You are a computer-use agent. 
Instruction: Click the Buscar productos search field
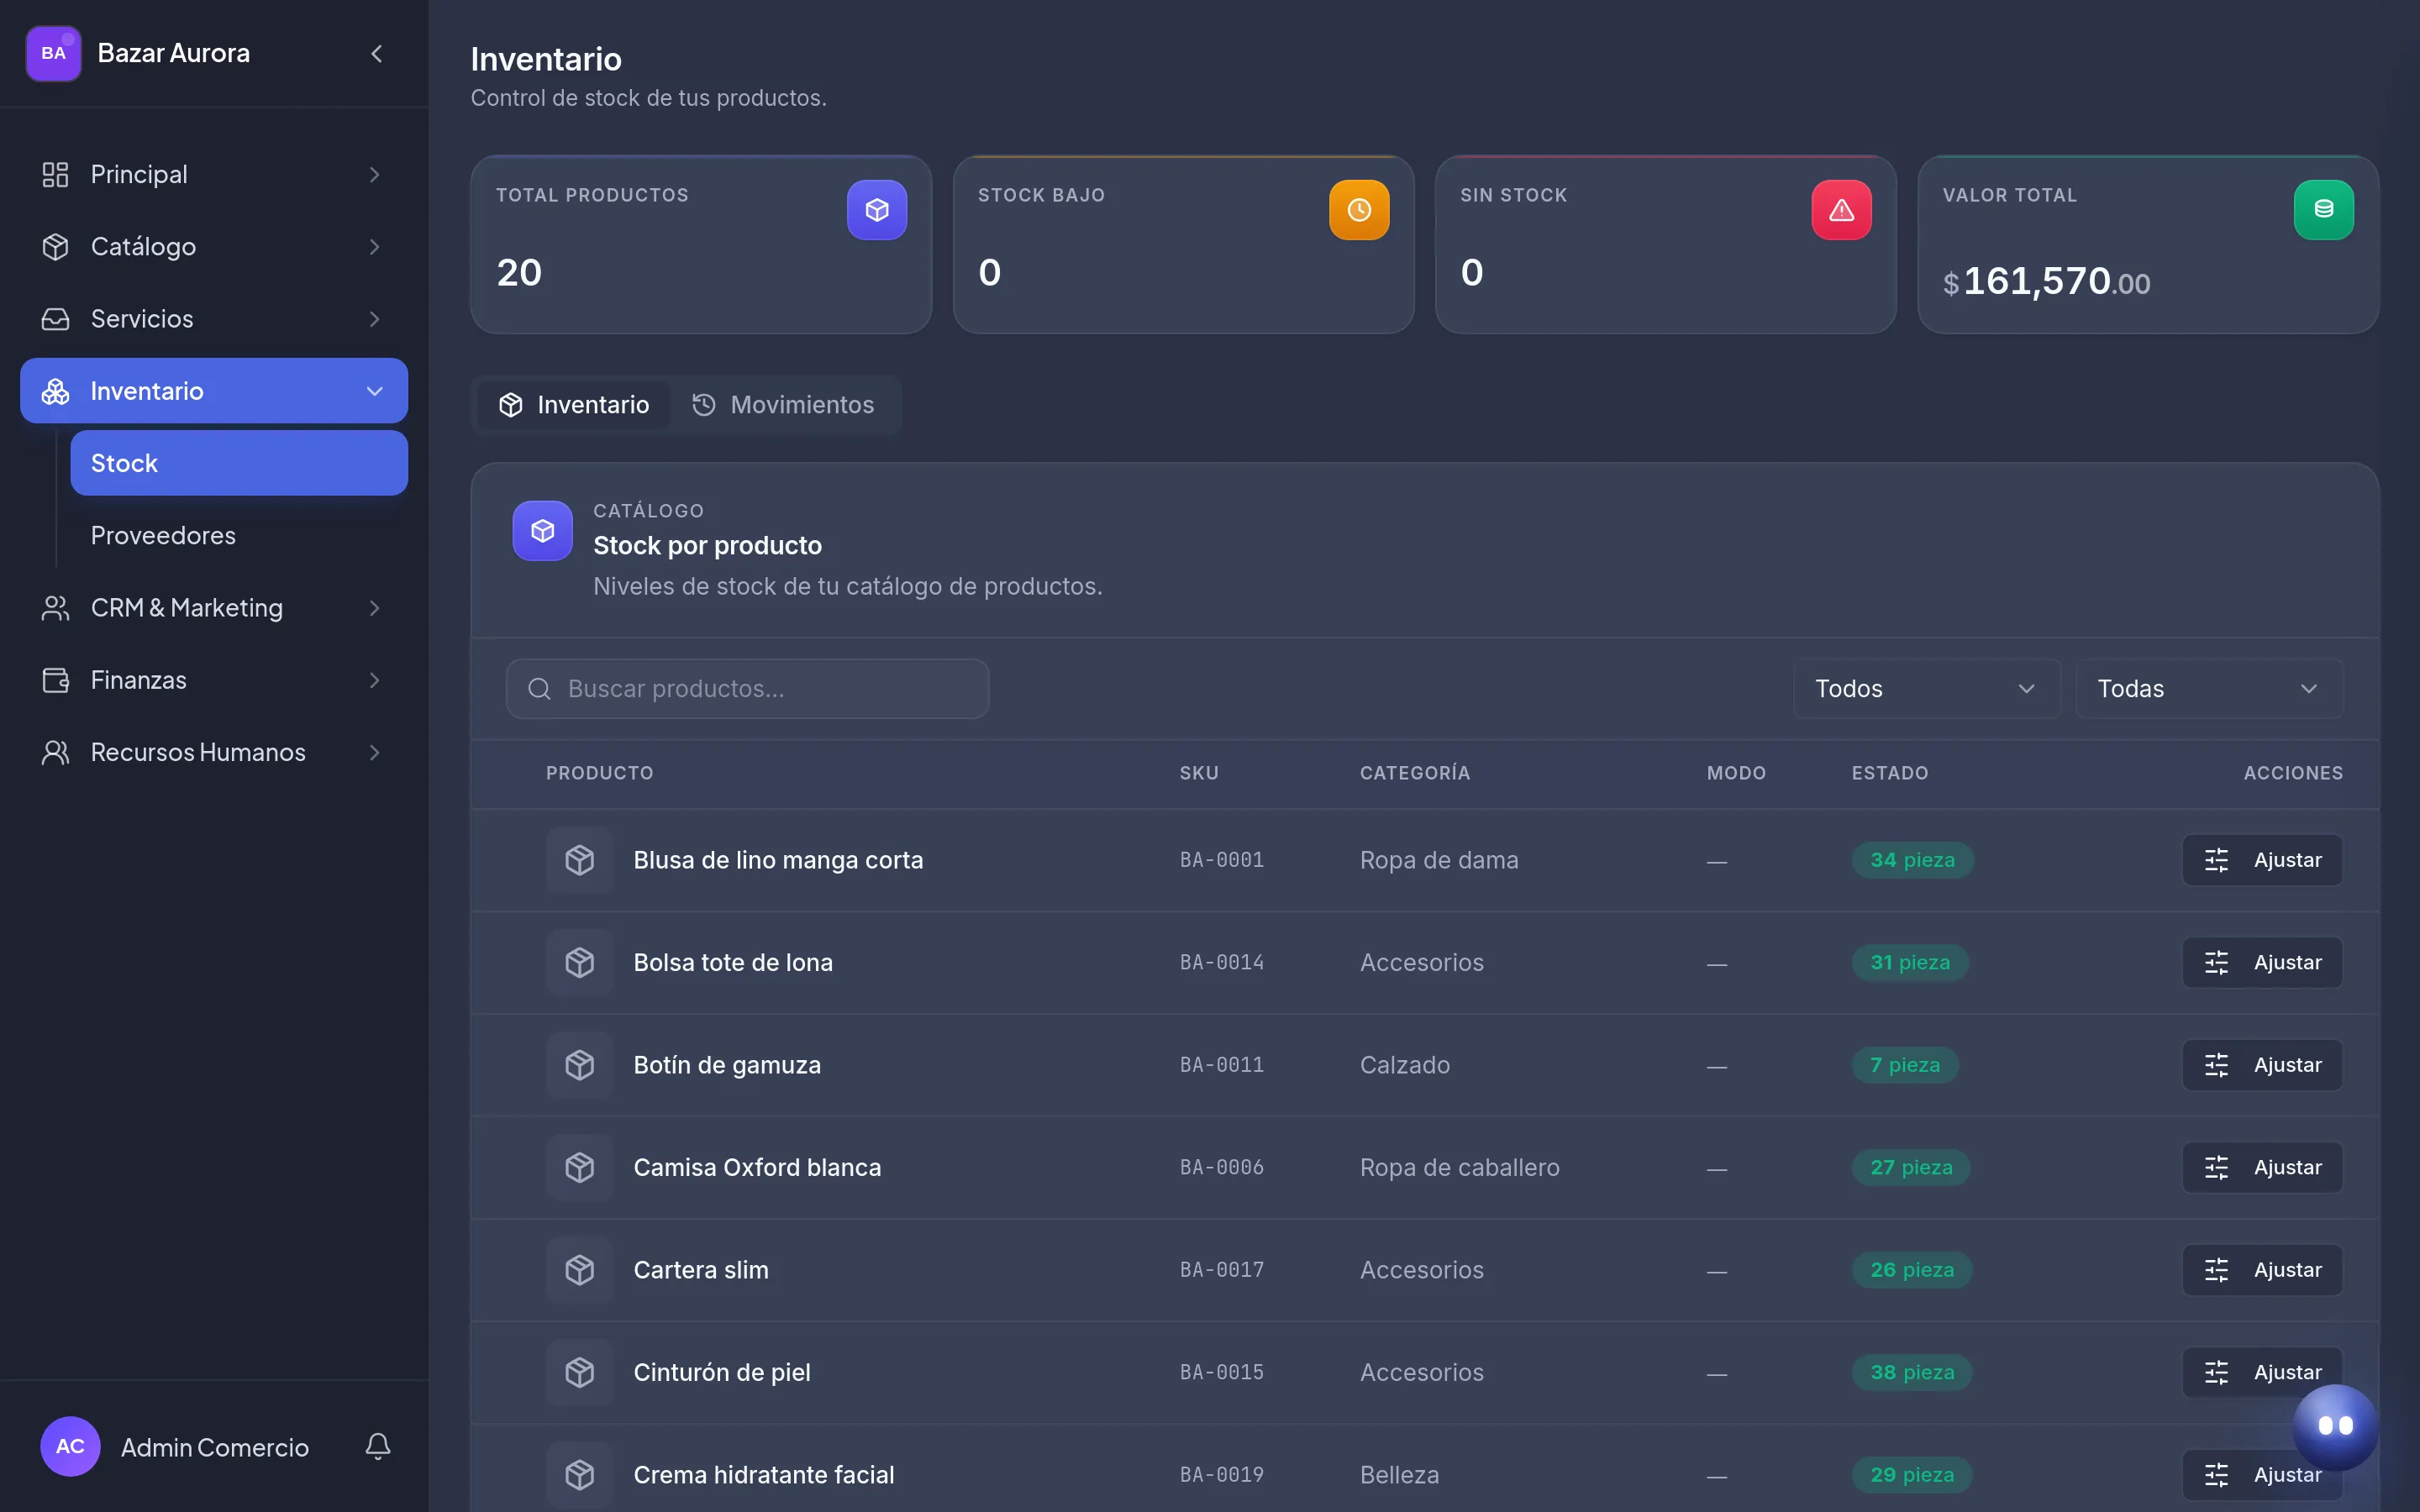(747, 689)
